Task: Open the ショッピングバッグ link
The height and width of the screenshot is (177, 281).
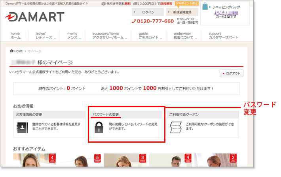Action: (226, 7)
